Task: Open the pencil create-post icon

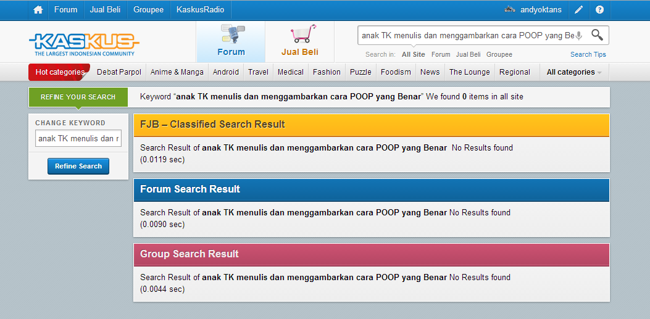Action: click(x=578, y=10)
